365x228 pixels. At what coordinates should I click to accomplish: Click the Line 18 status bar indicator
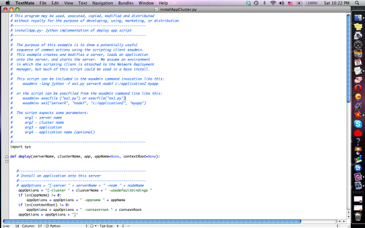[11, 226]
